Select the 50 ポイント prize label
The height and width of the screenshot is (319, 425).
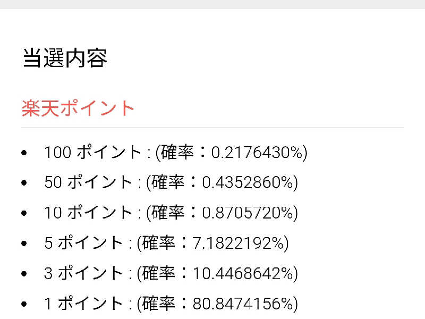click(88, 183)
